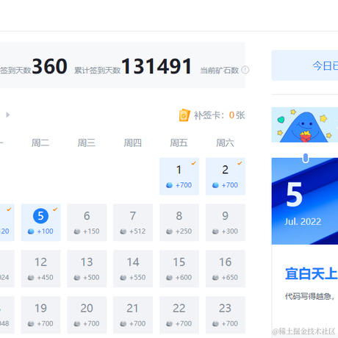This screenshot has width=338, height=338.
Task: Select calendar day 16 with +650
Action: (x=226, y=269)
